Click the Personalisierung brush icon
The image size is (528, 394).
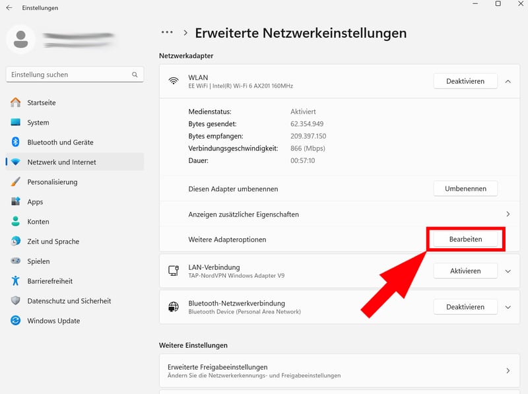pyautogui.click(x=15, y=182)
